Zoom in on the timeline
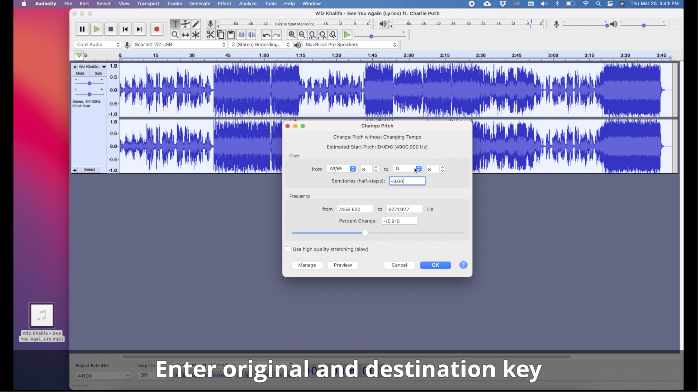 [292, 35]
